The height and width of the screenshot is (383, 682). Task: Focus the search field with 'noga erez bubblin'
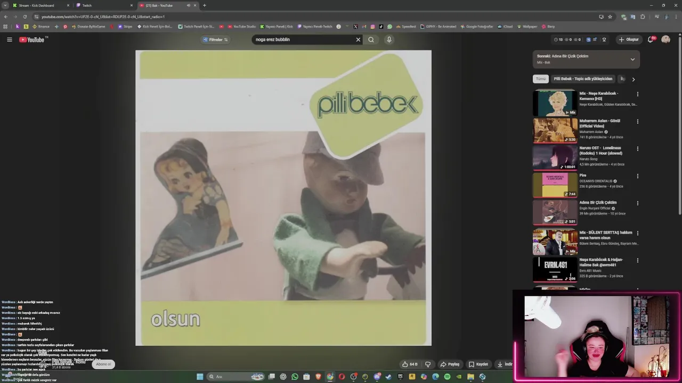coord(304,39)
